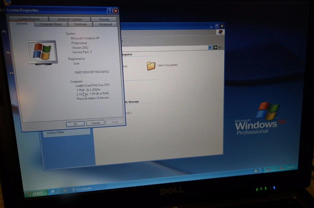Switch to the Advanced tab
This screenshot has width=314, height=208.
(x=105, y=24)
